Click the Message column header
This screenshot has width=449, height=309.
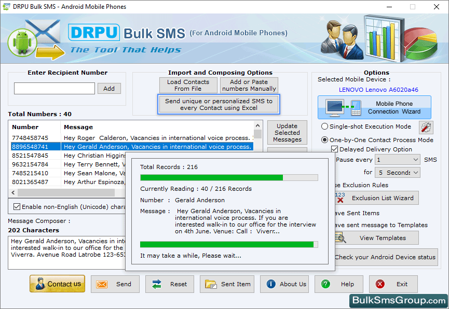point(157,127)
